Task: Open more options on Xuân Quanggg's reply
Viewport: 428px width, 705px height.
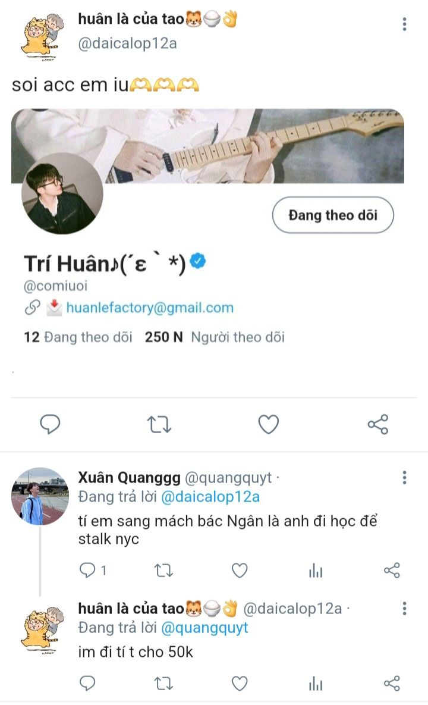Action: point(404,478)
